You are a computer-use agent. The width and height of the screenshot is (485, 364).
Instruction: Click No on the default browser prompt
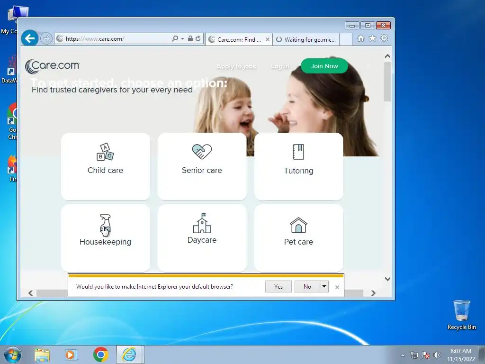[x=307, y=287]
